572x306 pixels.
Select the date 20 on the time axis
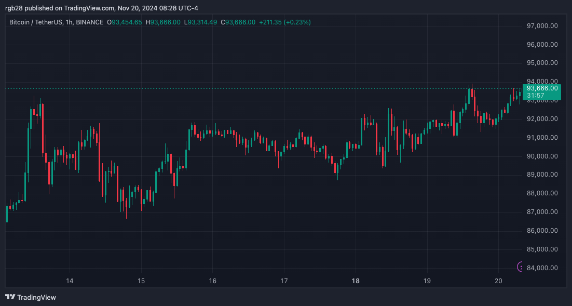[x=499, y=280]
